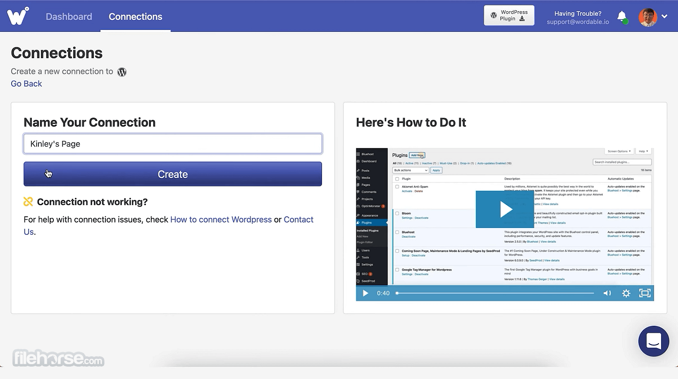Enter fullscreen mode for the video
Screen dimensions: 678x379
click(x=645, y=293)
